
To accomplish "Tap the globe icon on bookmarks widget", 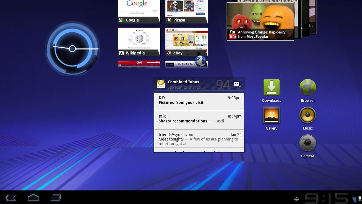I will coord(200,61).
